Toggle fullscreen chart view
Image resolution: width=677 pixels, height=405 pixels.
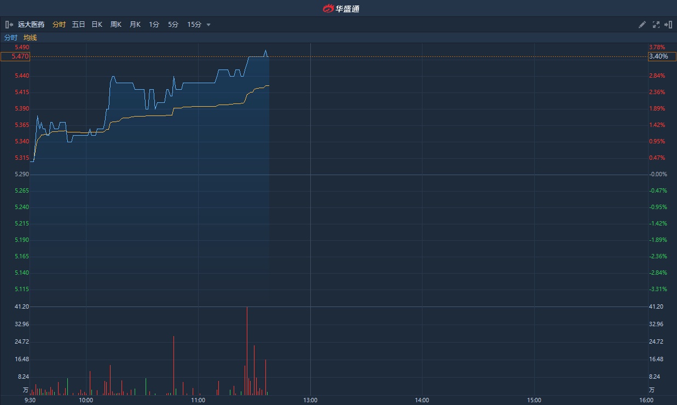[x=656, y=25]
